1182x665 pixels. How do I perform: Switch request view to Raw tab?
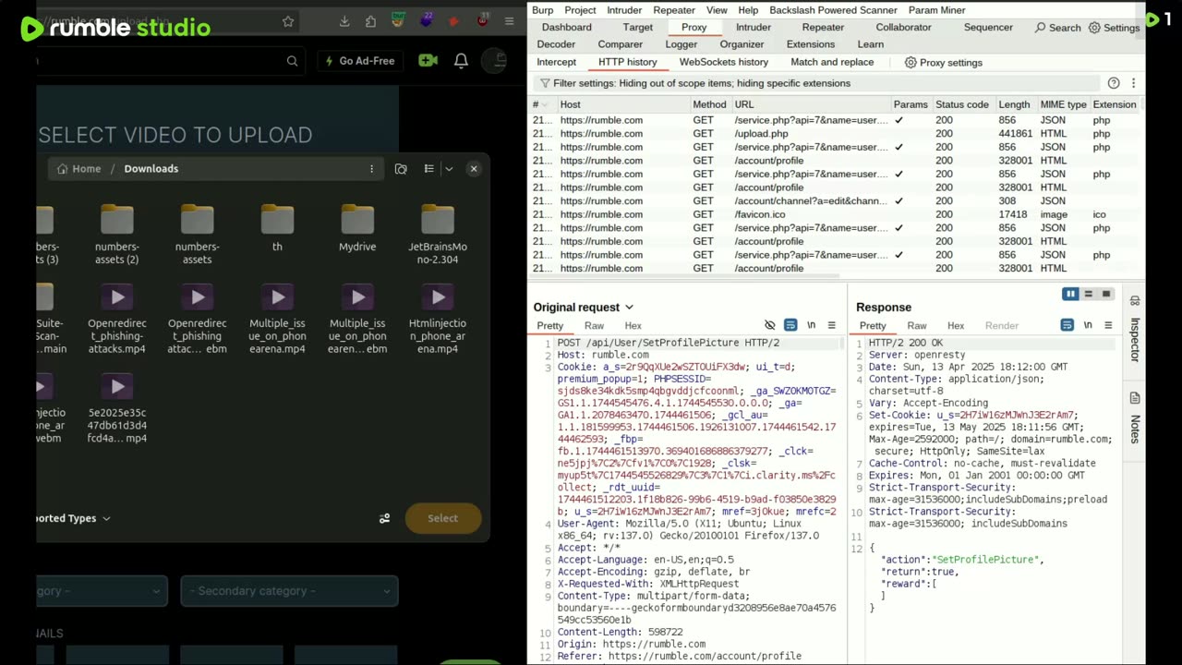594,325
